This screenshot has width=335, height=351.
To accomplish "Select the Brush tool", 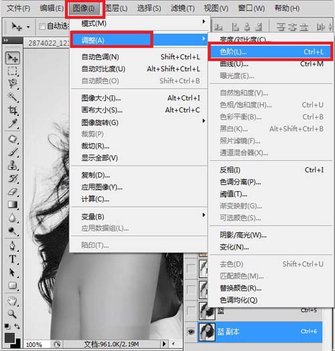I will (x=13, y=152).
